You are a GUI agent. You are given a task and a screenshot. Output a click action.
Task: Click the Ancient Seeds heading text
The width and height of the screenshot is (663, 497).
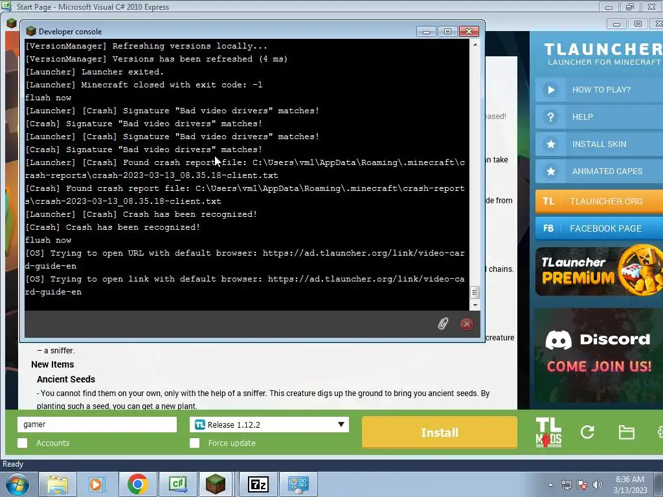point(66,379)
